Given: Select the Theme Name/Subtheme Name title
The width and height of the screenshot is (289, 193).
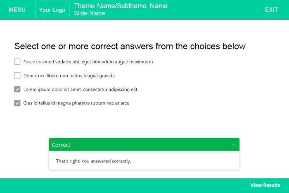Looking at the screenshot, I should coord(121,6).
